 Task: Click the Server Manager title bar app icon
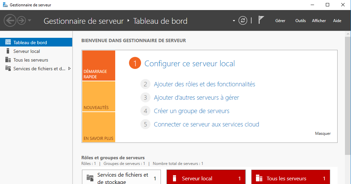pyautogui.click(x=5, y=5)
